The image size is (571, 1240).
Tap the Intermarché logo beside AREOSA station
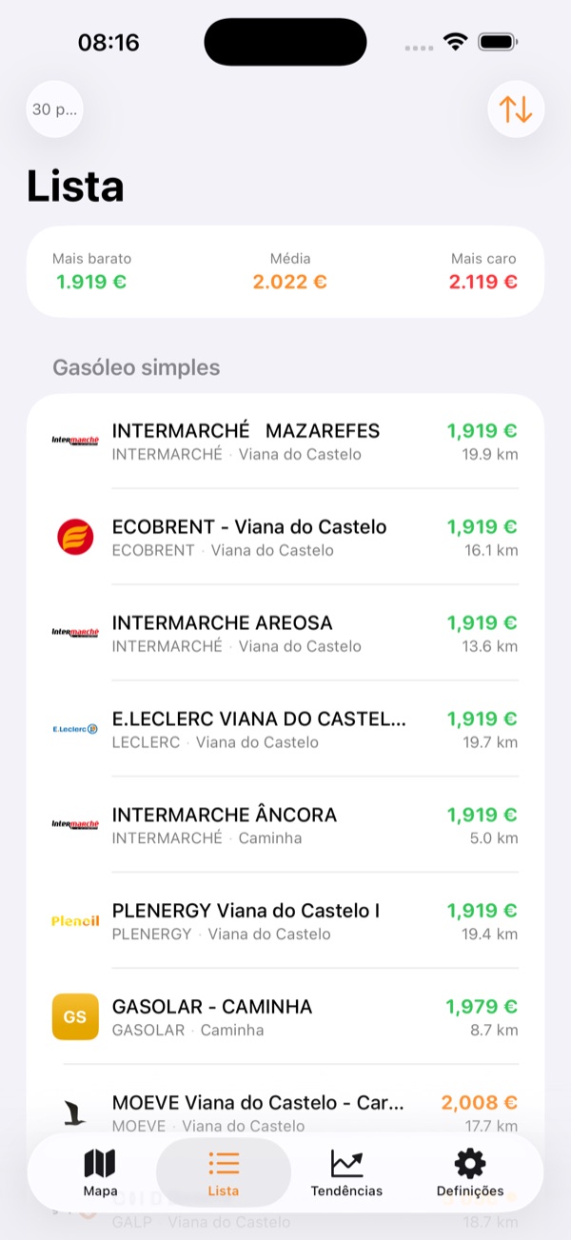(x=75, y=633)
